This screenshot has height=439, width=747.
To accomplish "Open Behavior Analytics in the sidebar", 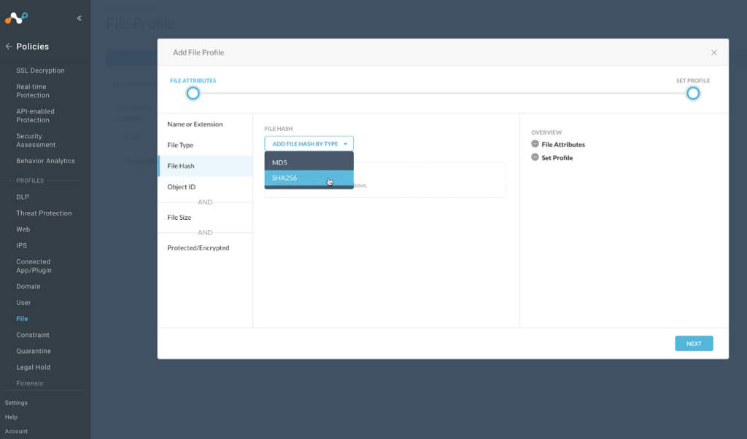I will click(46, 161).
